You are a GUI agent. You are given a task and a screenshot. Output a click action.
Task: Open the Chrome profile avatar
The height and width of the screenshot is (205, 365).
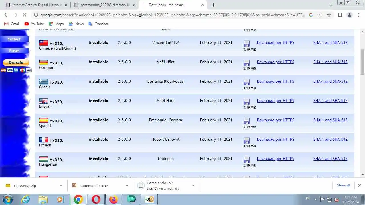350,15
